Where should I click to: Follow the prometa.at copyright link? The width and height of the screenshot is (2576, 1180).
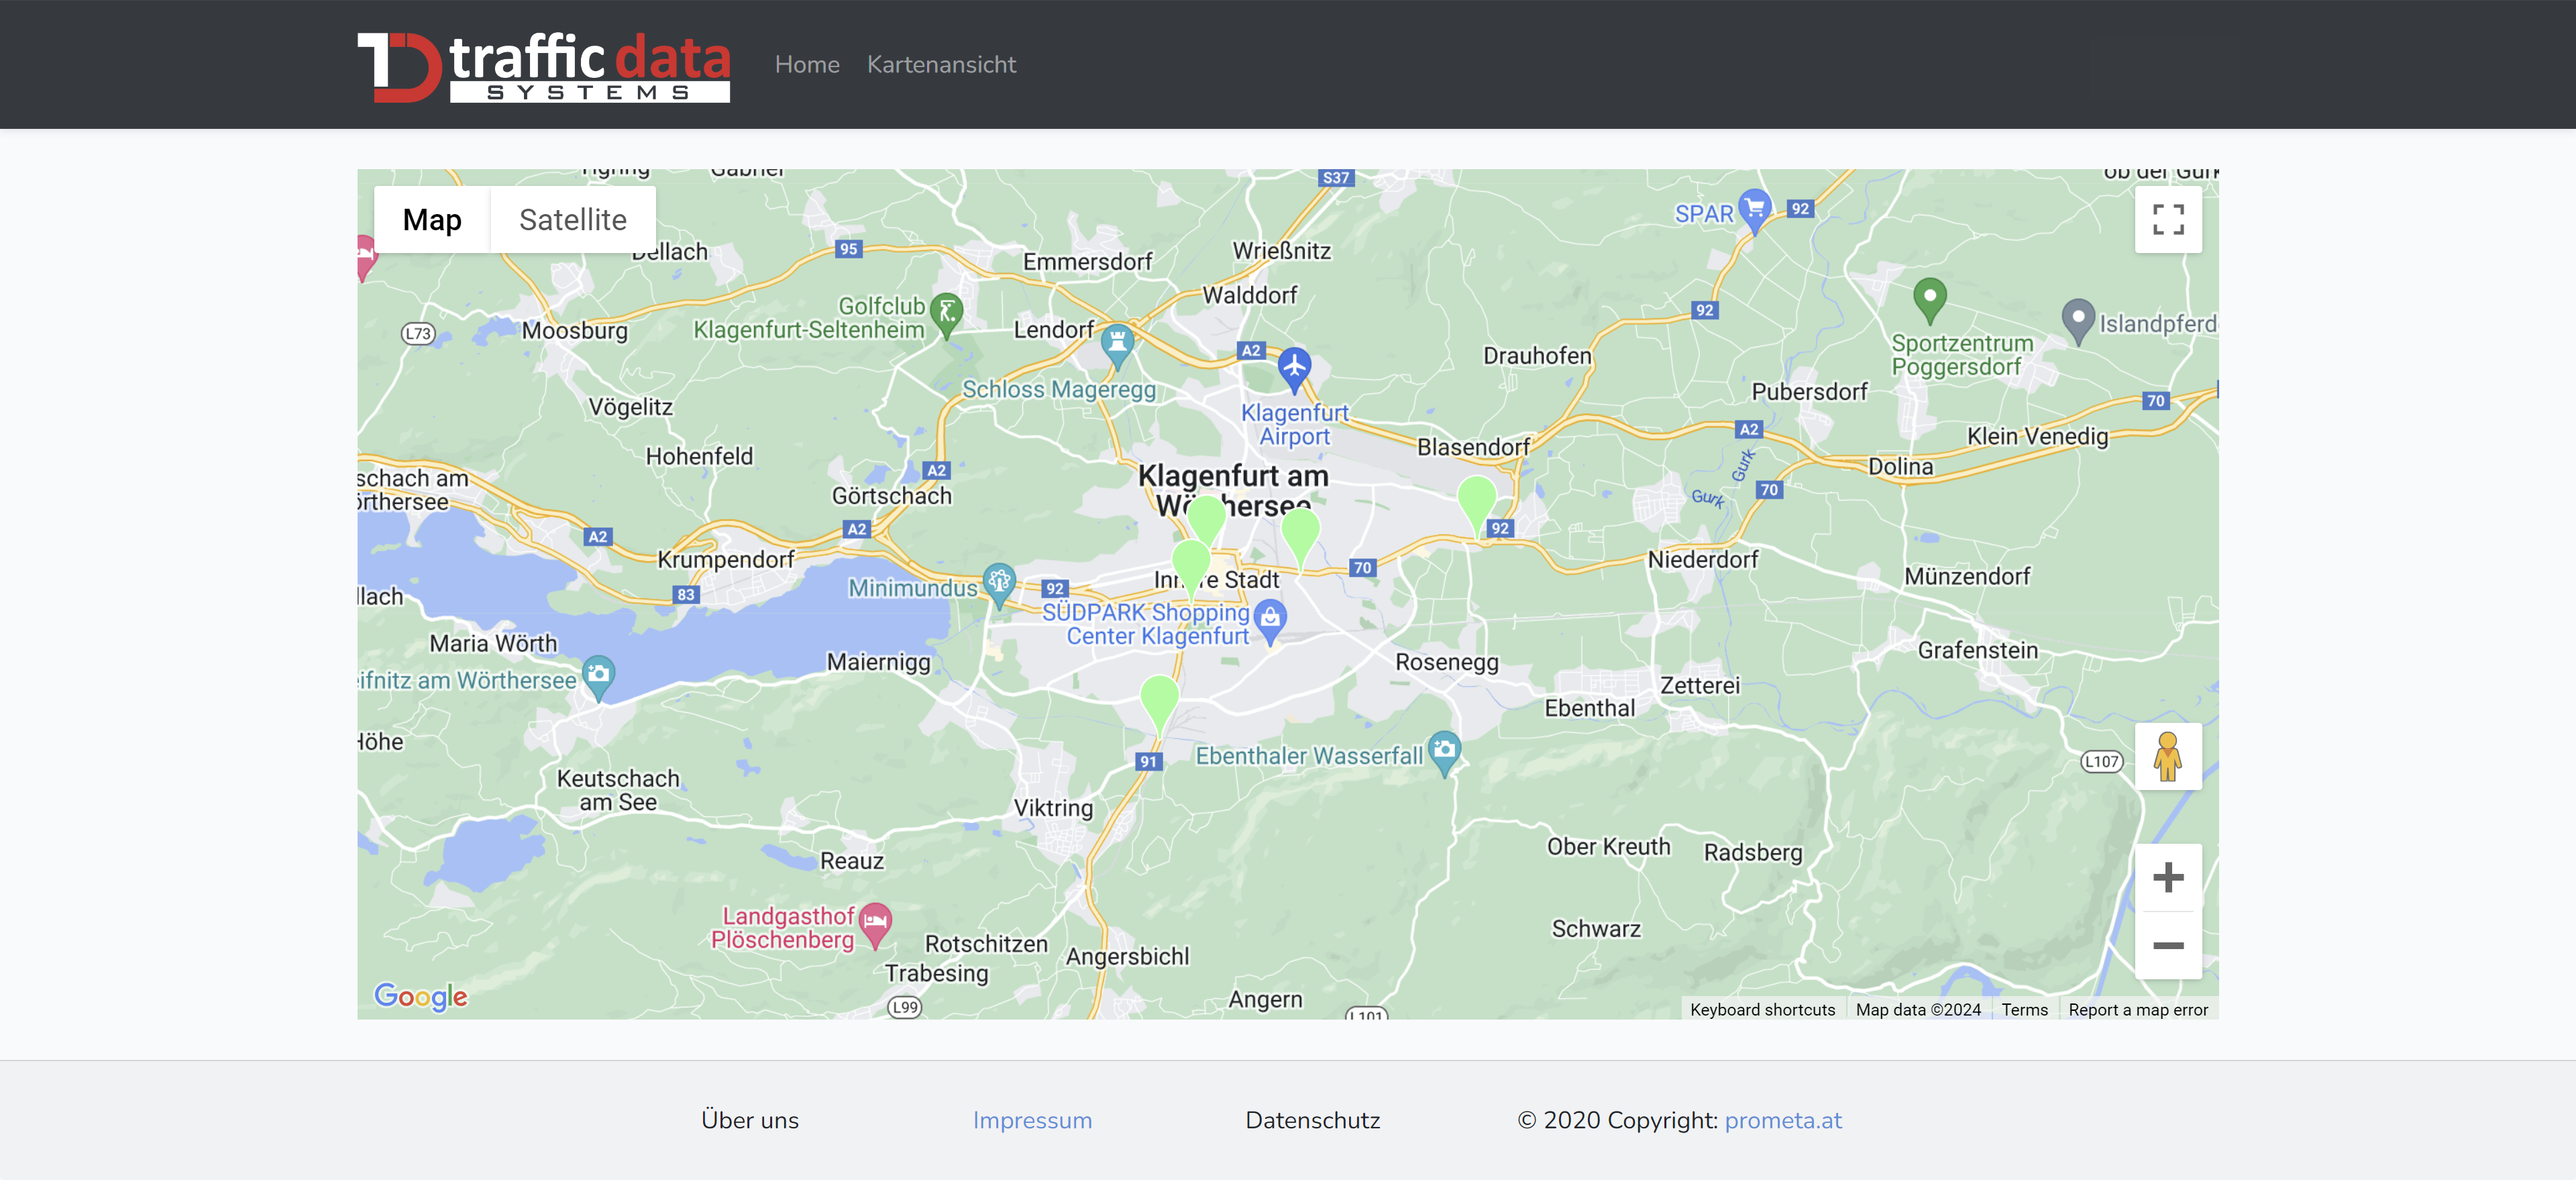tap(1783, 1120)
